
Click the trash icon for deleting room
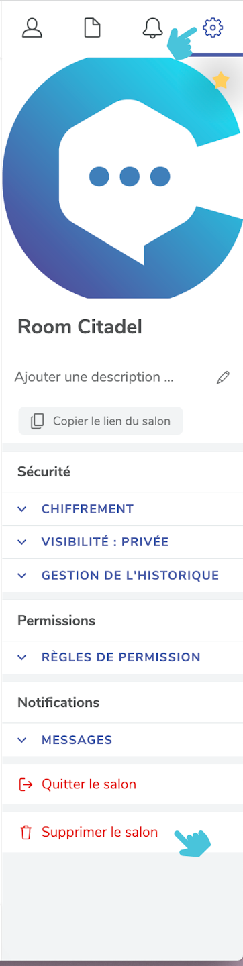click(x=26, y=833)
